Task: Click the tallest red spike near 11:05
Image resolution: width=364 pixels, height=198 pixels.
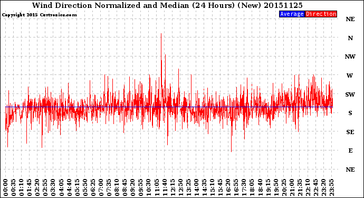Action: tap(161, 70)
